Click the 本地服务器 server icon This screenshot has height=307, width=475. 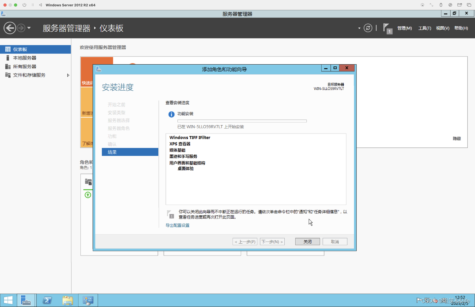(x=8, y=58)
